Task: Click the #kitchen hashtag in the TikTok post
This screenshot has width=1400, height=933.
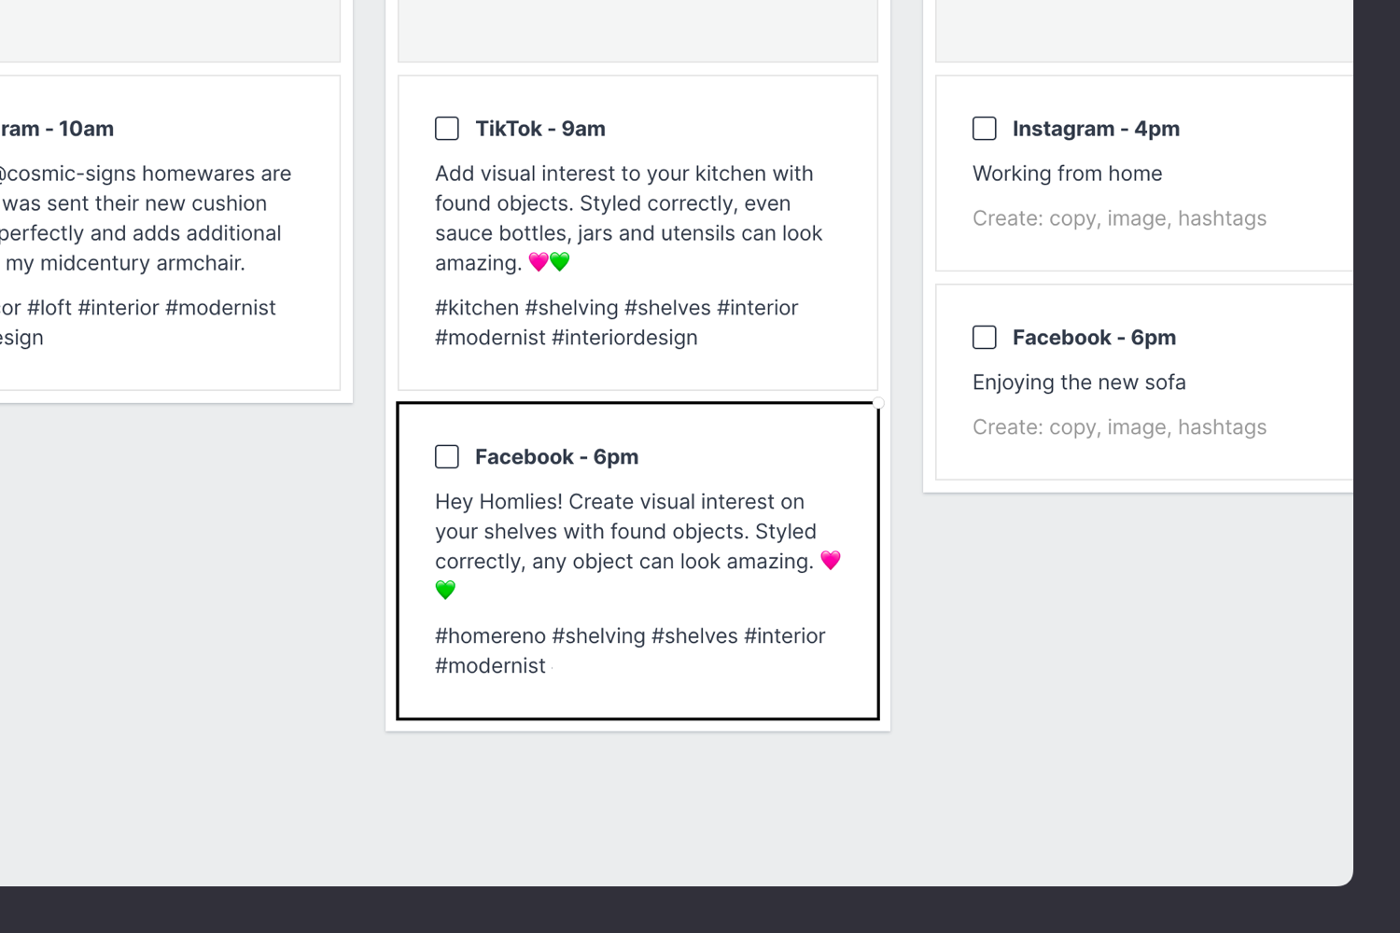Action: 477,308
